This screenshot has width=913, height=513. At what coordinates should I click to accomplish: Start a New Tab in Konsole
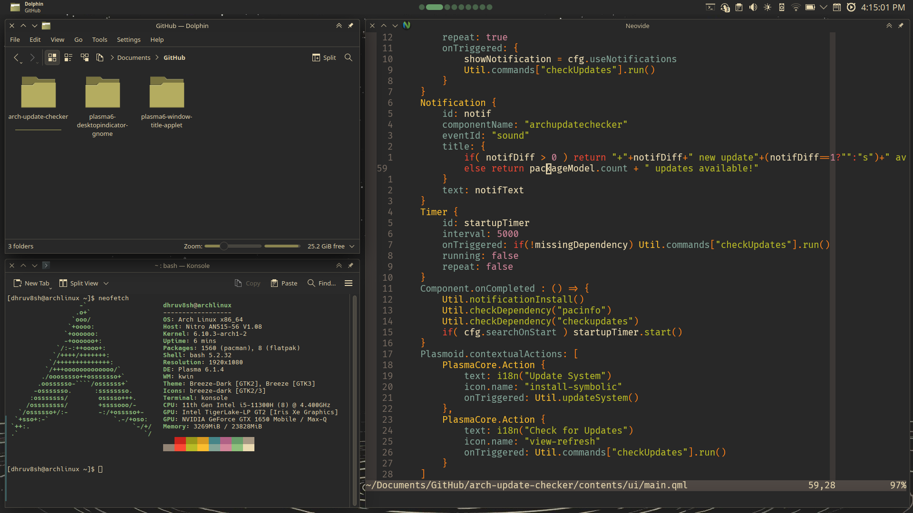(32, 283)
